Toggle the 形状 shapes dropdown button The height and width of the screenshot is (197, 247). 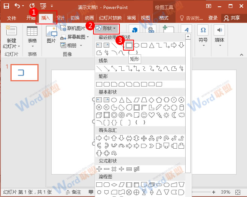tap(106, 28)
